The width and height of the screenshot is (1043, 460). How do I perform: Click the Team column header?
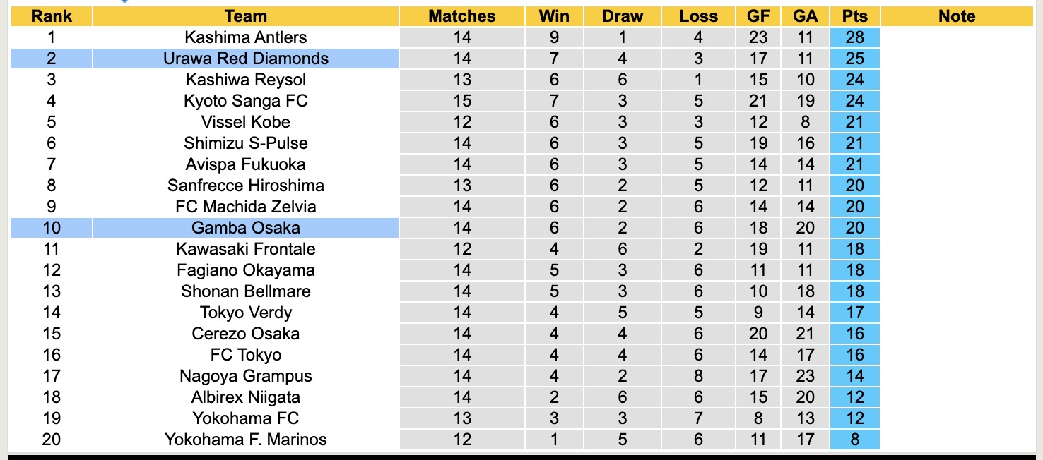245,16
